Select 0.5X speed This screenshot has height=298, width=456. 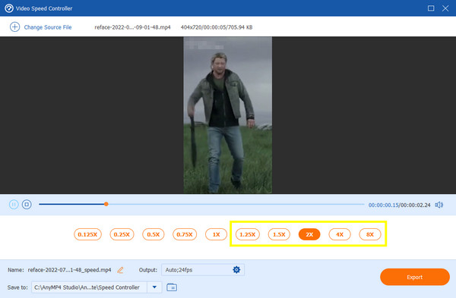[x=154, y=234]
